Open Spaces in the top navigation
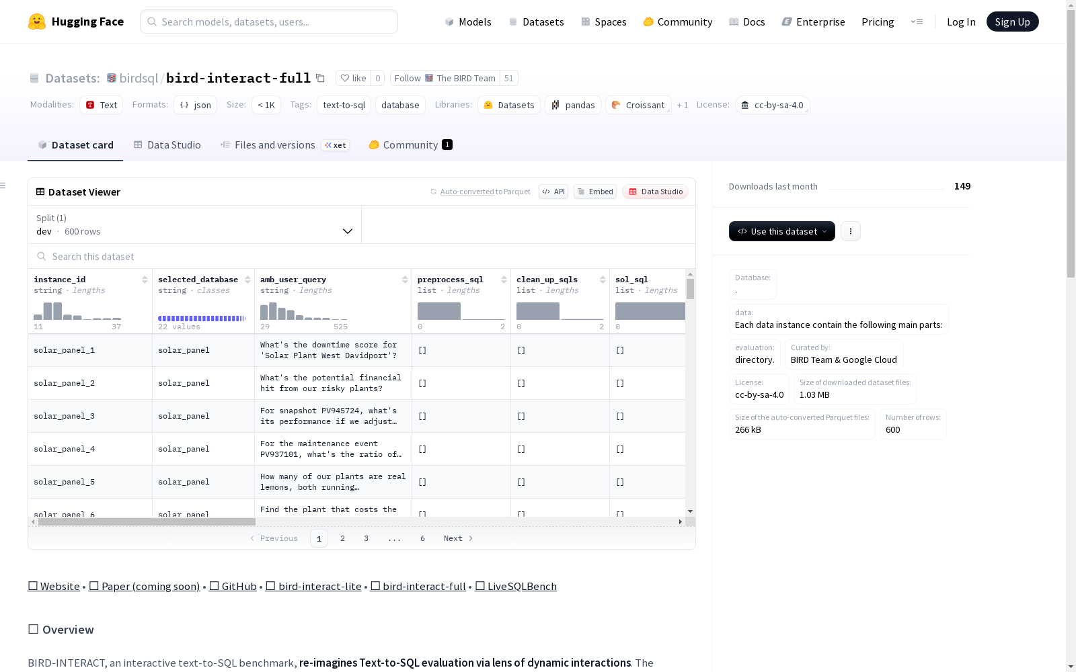 (x=604, y=22)
